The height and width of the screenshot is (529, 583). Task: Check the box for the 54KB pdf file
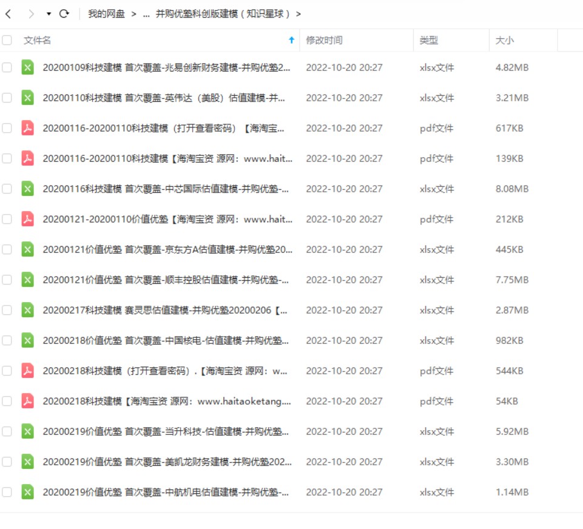click(x=7, y=401)
